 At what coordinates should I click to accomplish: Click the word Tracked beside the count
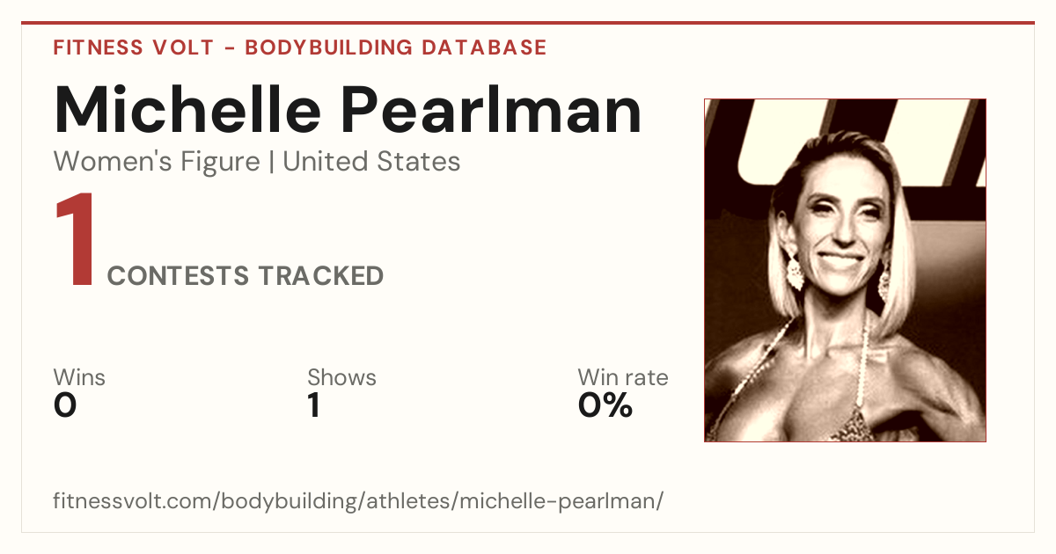321,276
